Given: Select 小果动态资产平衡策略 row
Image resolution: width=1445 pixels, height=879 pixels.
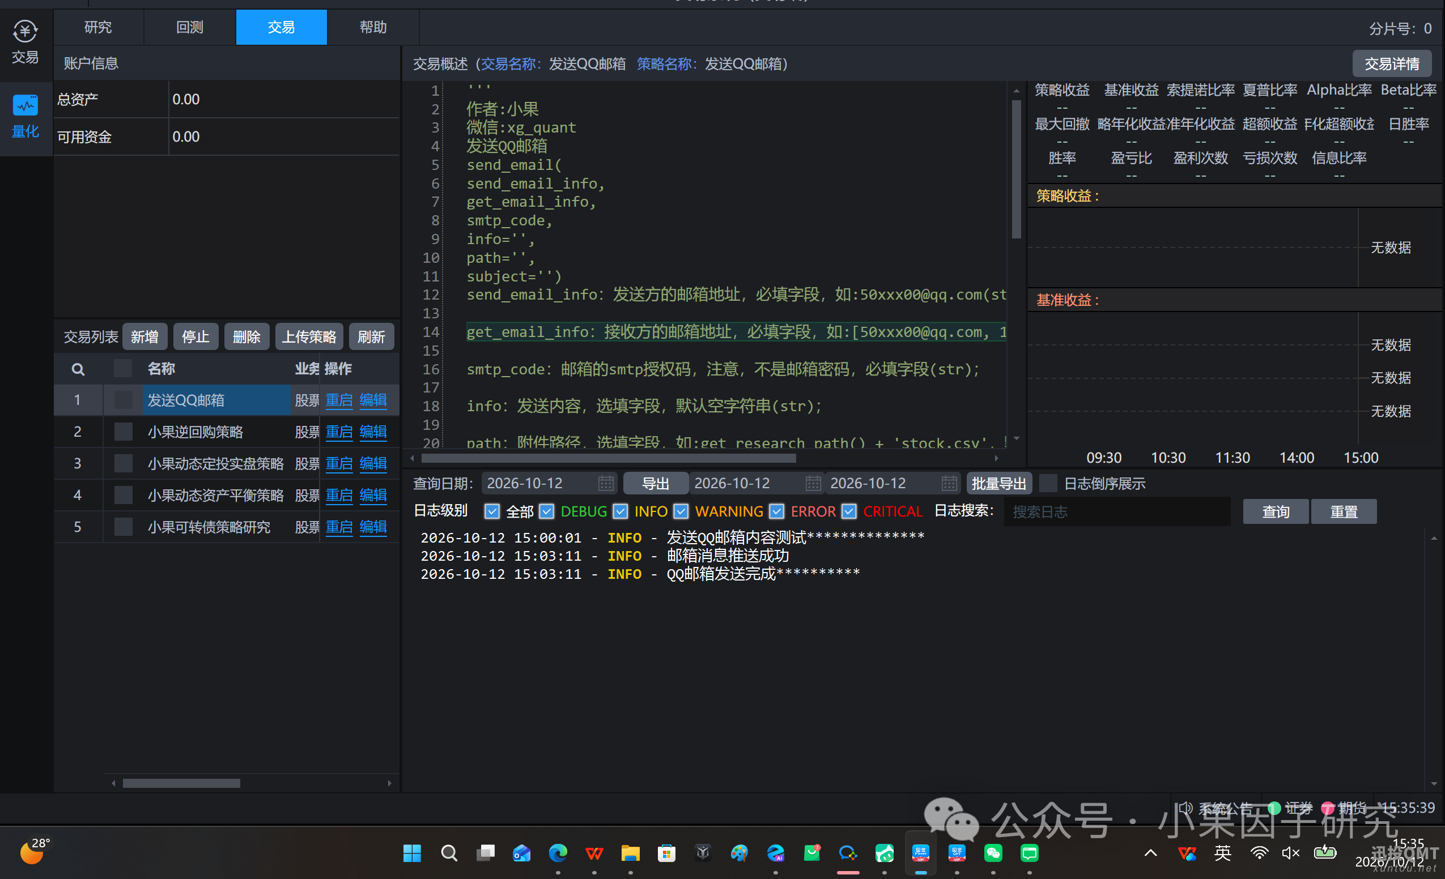Looking at the screenshot, I should tap(227, 495).
